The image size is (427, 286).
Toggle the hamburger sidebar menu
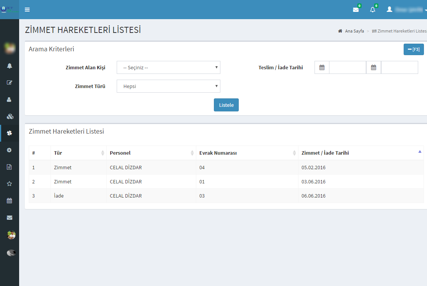[27, 10]
